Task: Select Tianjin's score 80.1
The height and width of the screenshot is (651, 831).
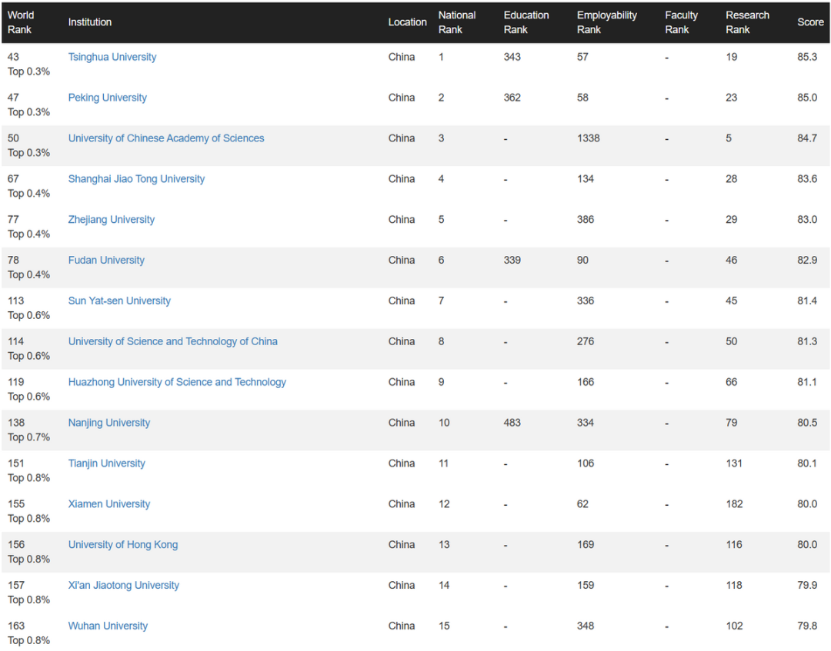Action: [x=807, y=463]
